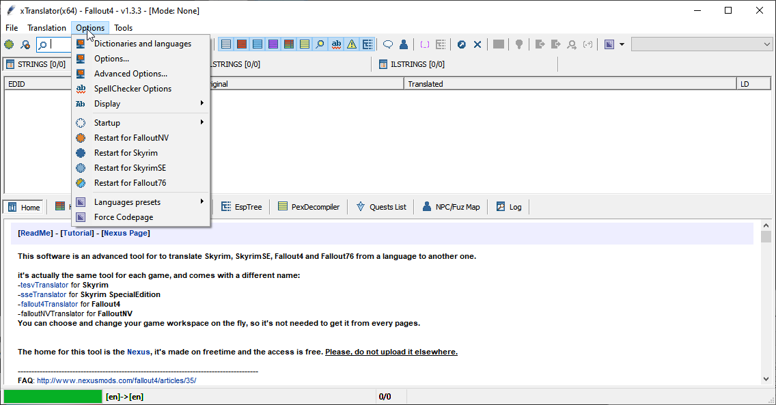Choose Restart for Fallout76

tap(141, 183)
